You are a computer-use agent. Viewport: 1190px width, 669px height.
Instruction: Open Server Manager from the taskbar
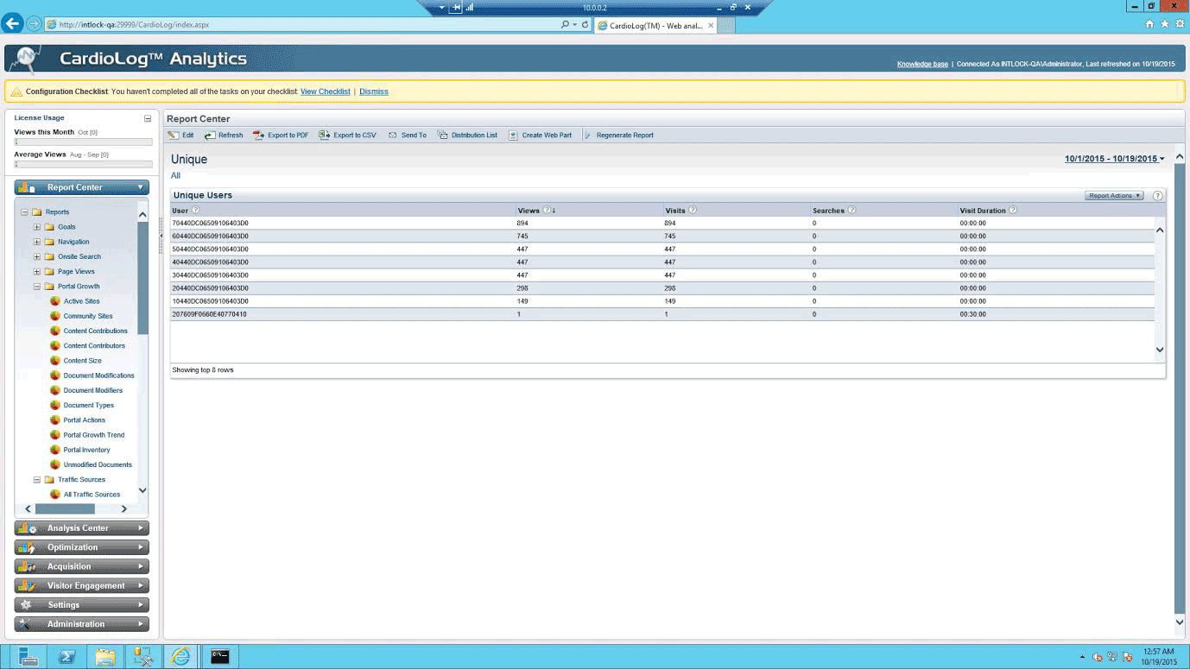(28, 656)
